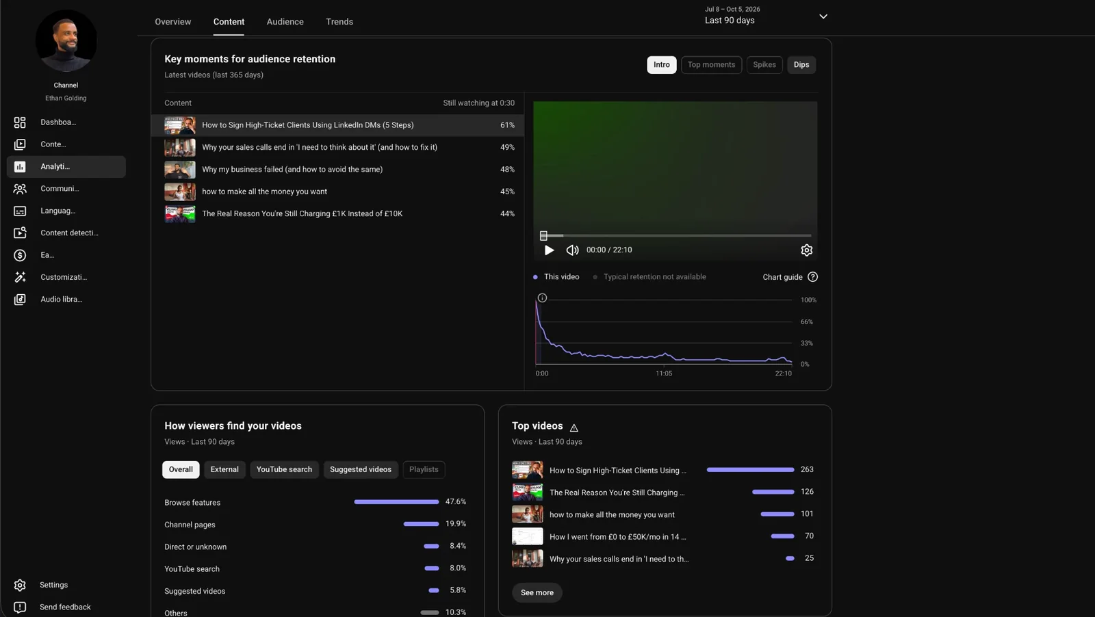Select the Analytics sidebar icon
Viewport: 1095px width, 617px height.
click(x=20, y=166)
